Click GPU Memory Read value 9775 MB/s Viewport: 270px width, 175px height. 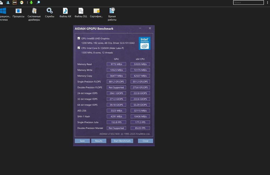[116, 64]
